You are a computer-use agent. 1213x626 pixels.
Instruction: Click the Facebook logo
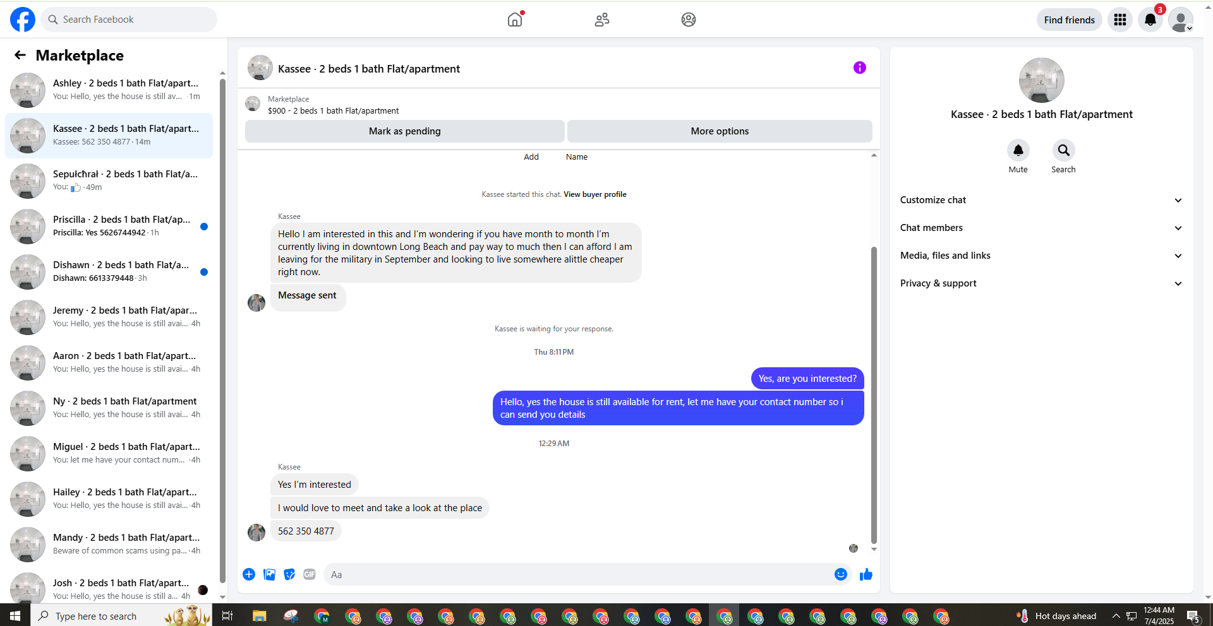[x=23, y=20]
